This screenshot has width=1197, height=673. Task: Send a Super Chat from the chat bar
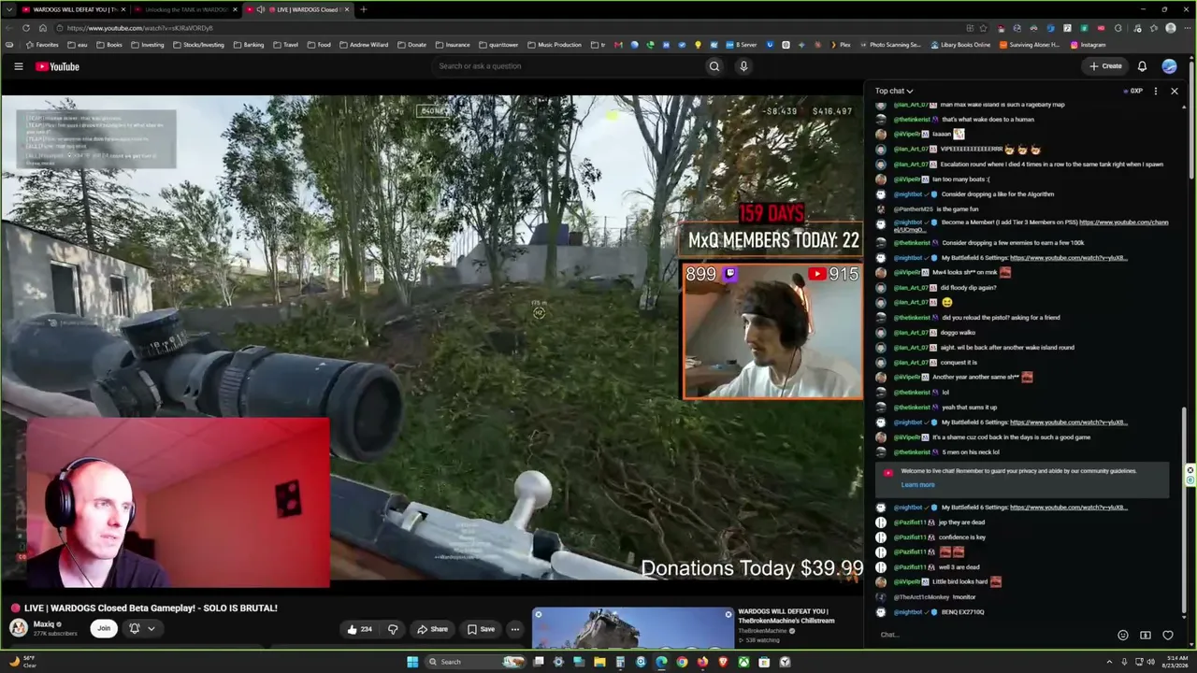(x=1146, y=636)
